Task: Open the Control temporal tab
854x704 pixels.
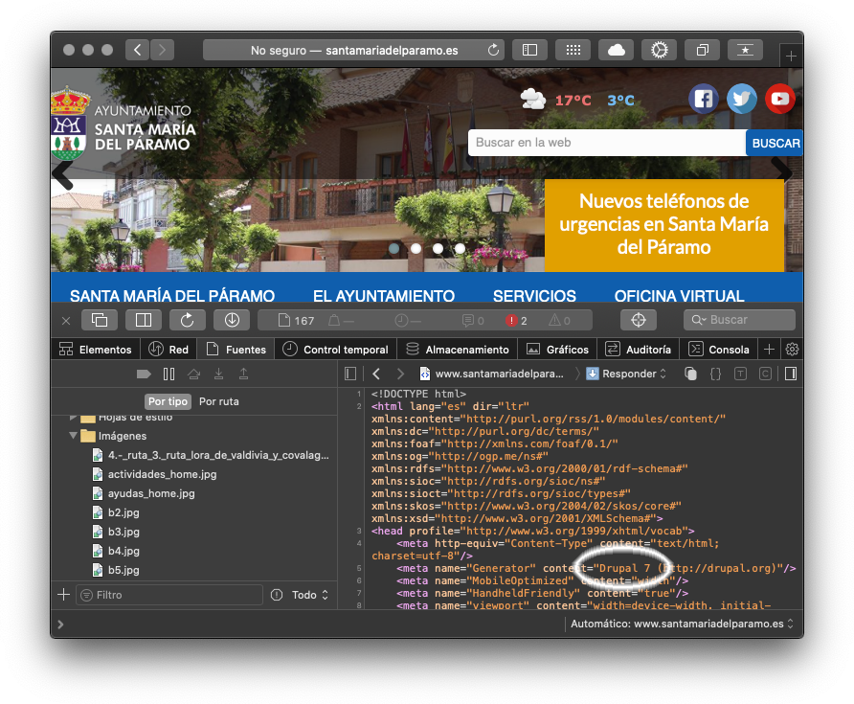Action: coord(336,350)
